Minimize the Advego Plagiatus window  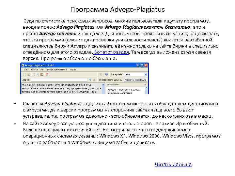click(138, 65)
